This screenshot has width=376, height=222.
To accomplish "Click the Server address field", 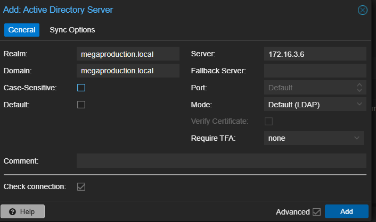I will pyautogui.click(x=314, y=54).
